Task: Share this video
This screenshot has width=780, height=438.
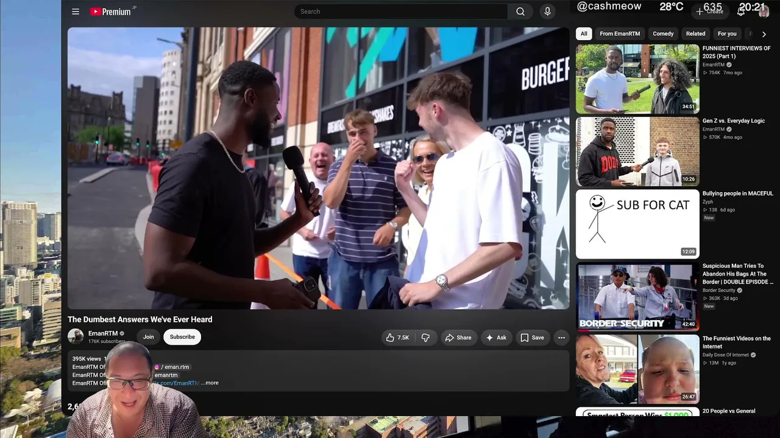Action: [x=458, y=338]
